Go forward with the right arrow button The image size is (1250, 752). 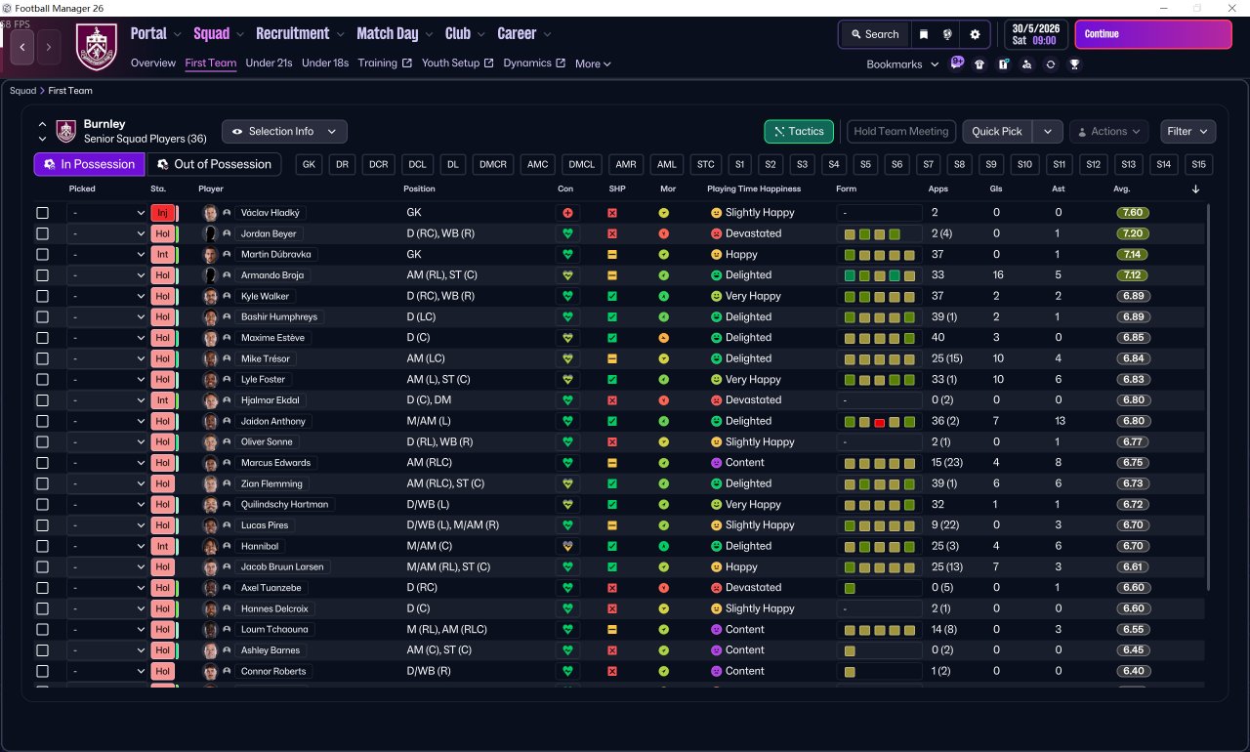[x=49, y=46]
